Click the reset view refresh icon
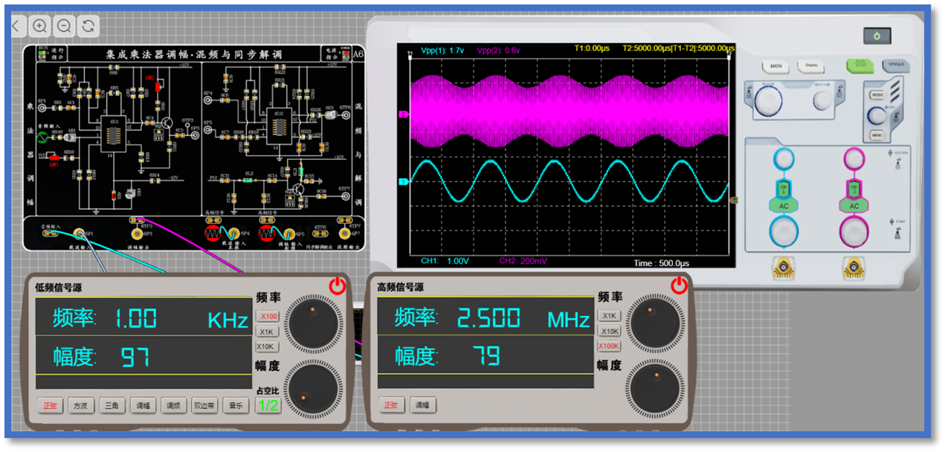945x452 pixels. tap(88, 26)
